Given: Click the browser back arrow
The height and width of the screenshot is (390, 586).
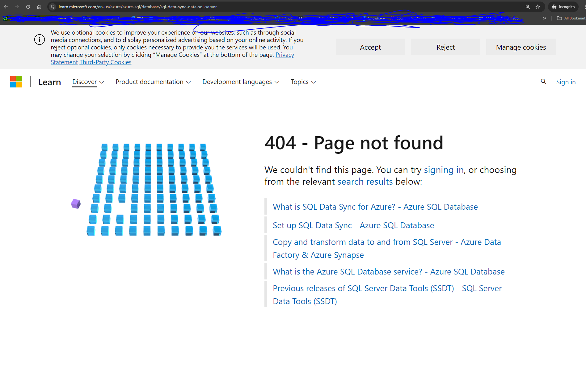Looking at the screenshot, I should [6, 7].
